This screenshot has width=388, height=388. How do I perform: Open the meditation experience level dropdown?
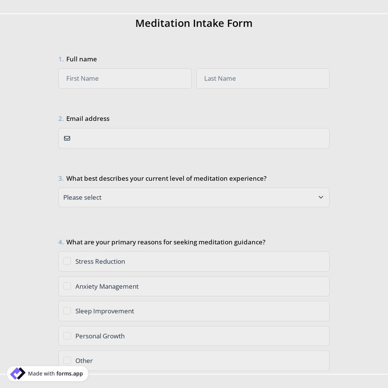tap(194, 197)
